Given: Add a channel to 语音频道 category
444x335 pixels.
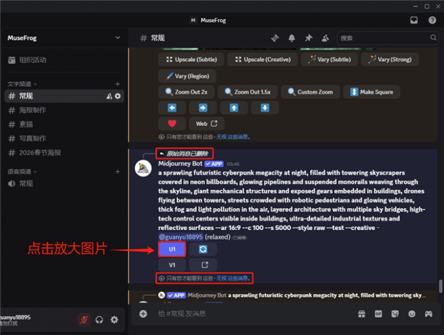Looking at the screenshot, I should (x=118, y=171).
